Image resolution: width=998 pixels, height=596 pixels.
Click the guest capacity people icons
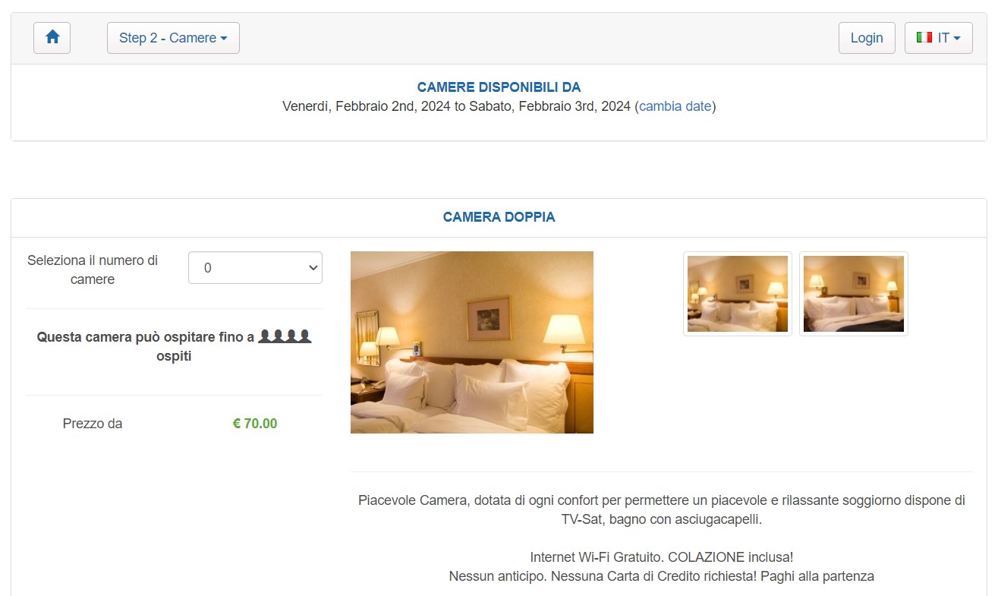(285, 336)
